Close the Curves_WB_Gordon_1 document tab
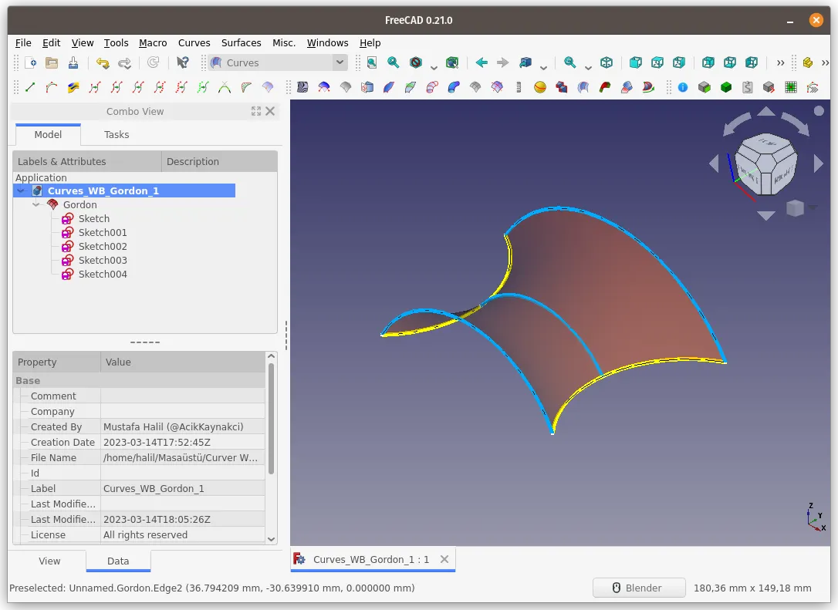 click(444, 559)
